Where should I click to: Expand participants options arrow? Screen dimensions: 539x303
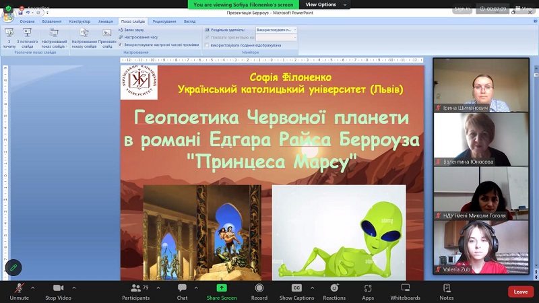[x=158, y=288]
